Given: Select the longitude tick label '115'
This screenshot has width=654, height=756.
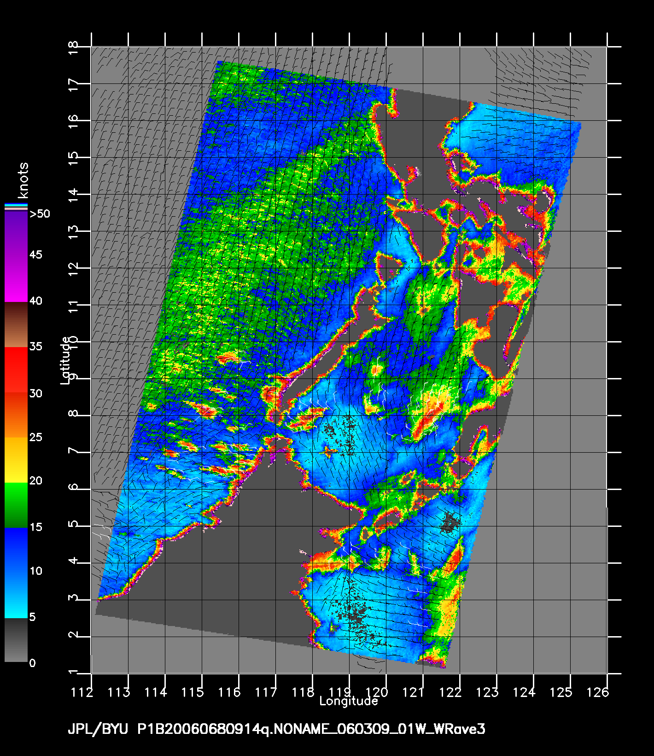Looking at the screenshot, I should 193,691.
